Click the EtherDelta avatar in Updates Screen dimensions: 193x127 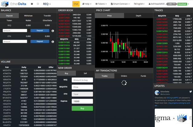157,93
